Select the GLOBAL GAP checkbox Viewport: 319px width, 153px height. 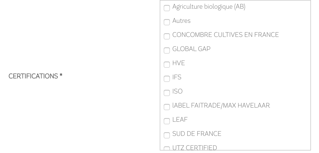pyautogui.click(x=167, y=50)
